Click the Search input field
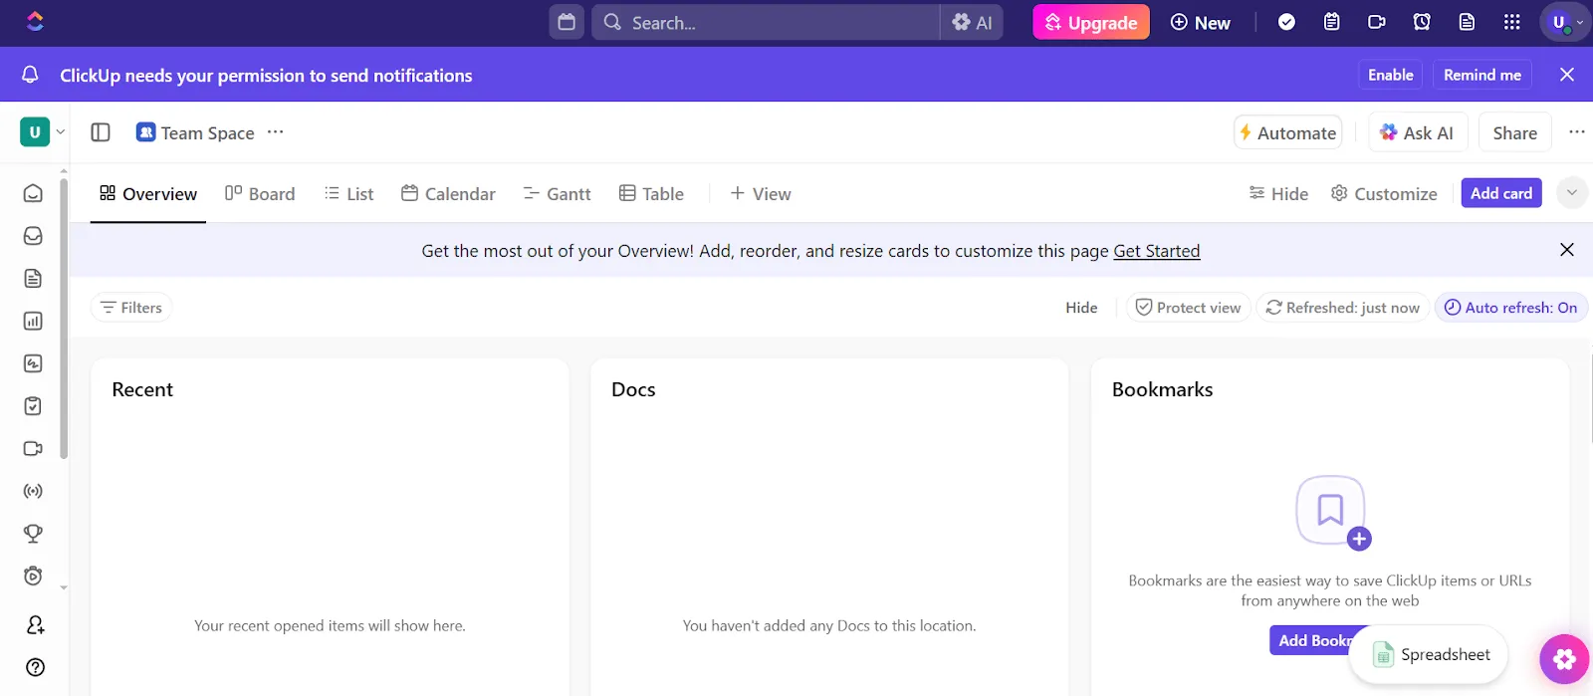Viewport: 1593px width, 696px height. [x=767, y=22]
